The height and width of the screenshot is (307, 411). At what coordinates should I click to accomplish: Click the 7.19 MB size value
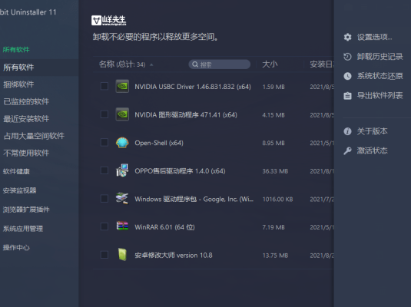[273, 227]
